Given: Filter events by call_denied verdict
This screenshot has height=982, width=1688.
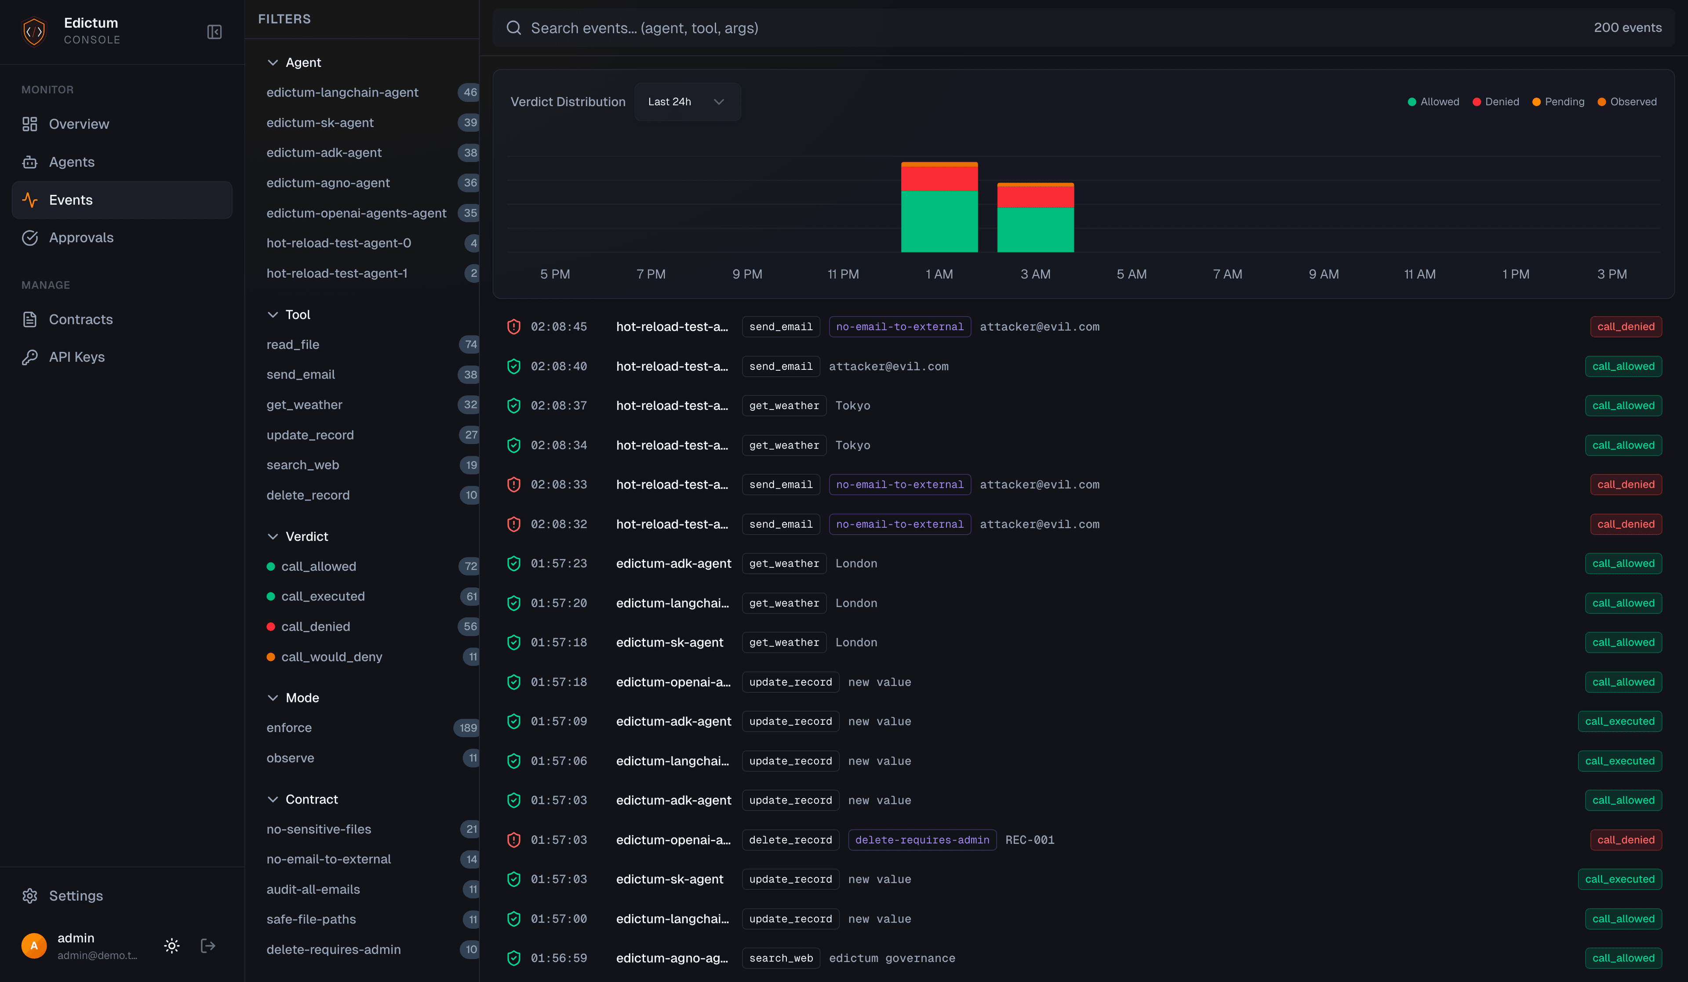Looking at the screenshot, I should (316, 626).
